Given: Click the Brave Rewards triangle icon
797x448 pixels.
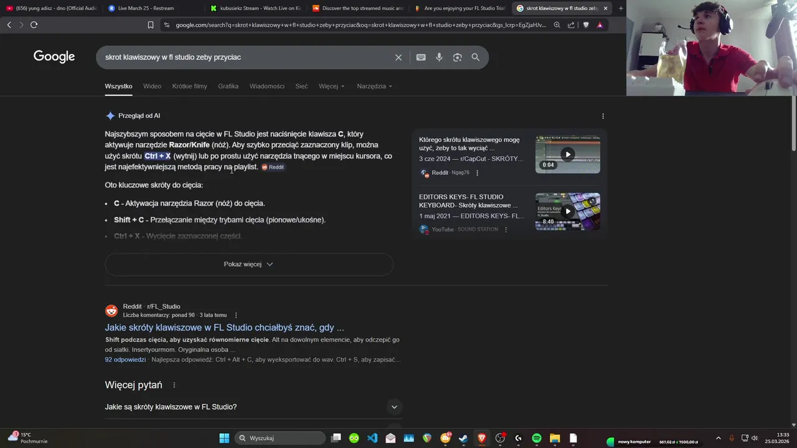Looking at the screenshot, I should click(600, 25).
